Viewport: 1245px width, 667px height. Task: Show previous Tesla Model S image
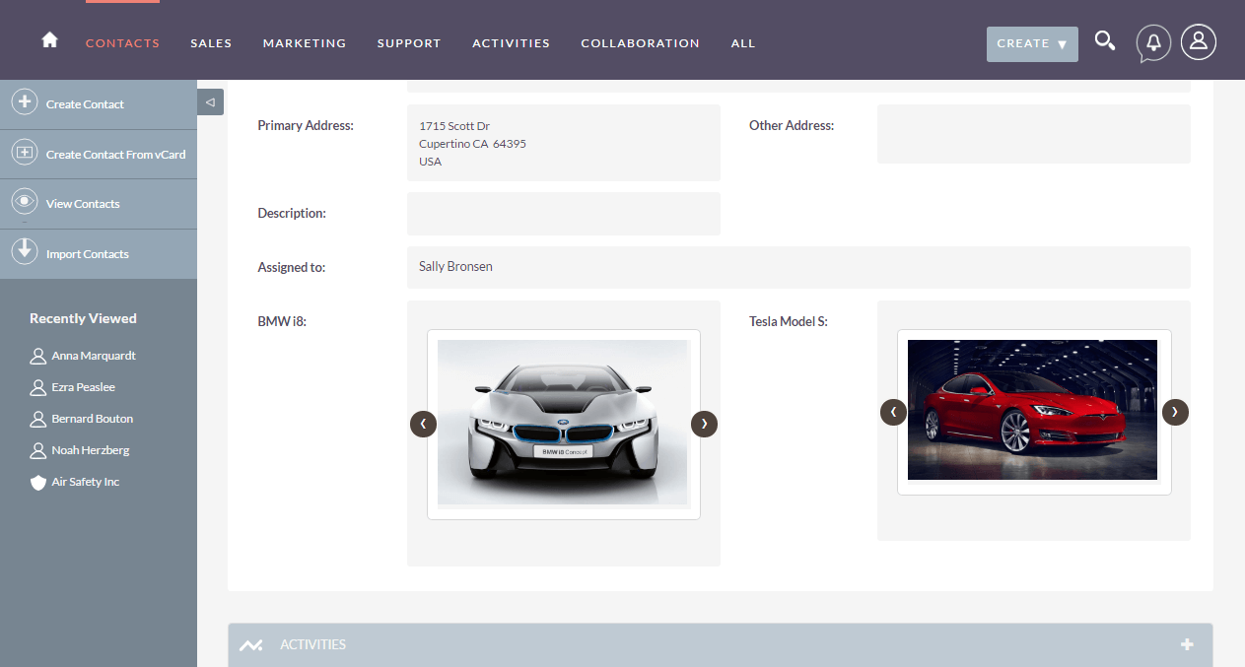(893, 412)
